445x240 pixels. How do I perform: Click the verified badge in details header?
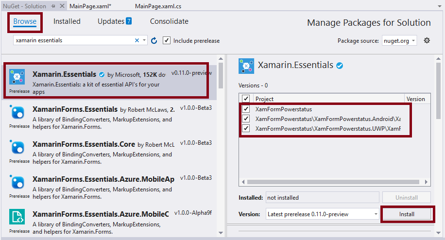coord(340,66)
